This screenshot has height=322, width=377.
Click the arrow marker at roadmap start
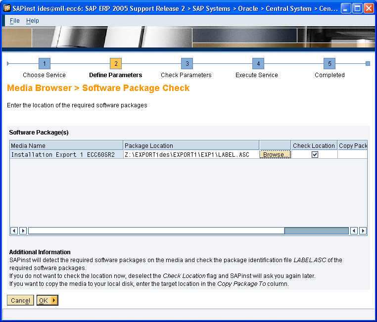[x=8, y=64]
